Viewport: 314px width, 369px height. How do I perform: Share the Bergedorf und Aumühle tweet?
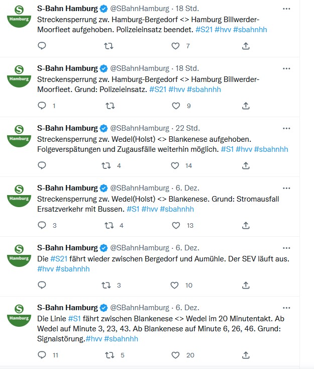pos(246,285)
